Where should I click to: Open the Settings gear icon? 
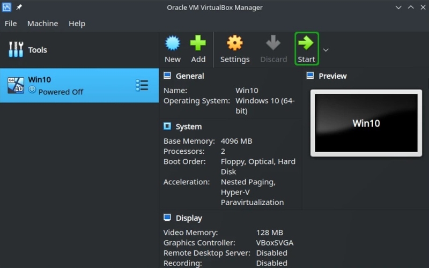tap(235, 43)
